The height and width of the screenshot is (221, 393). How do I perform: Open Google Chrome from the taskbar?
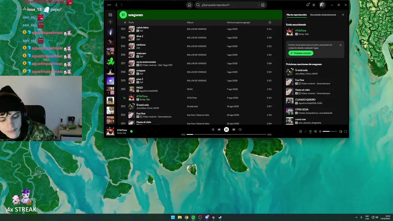coord(186,217)
